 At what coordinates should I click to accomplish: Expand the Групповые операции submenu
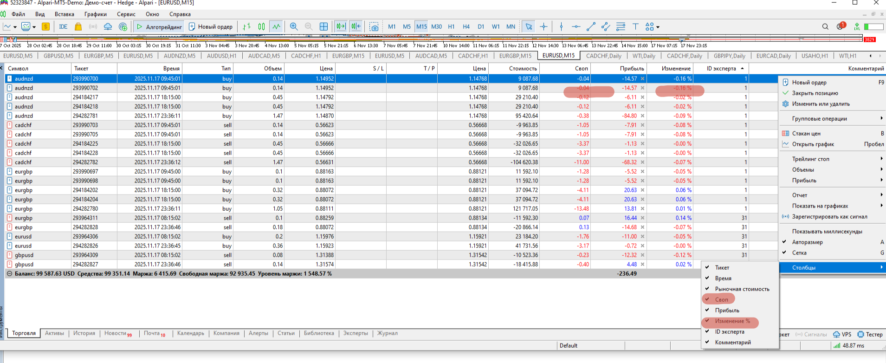click(x=819, y=119)
